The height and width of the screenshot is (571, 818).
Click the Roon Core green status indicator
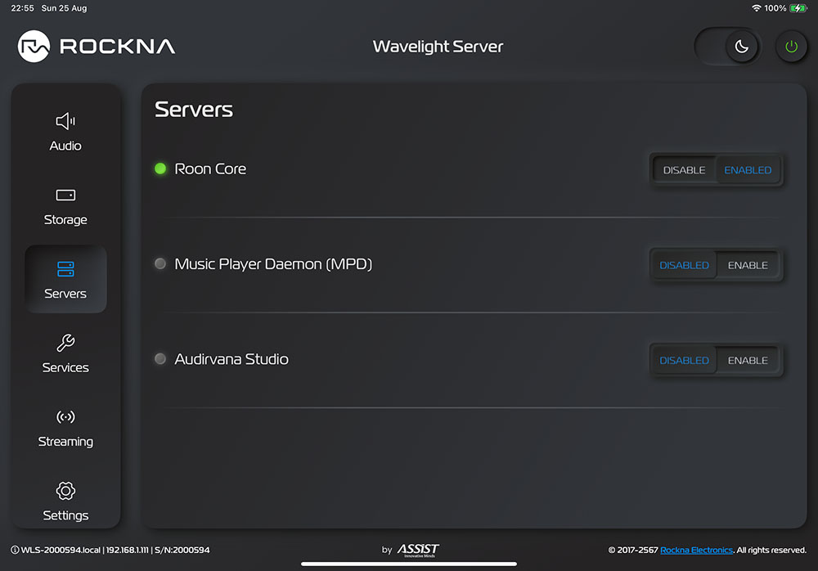(x=160, y=169)
